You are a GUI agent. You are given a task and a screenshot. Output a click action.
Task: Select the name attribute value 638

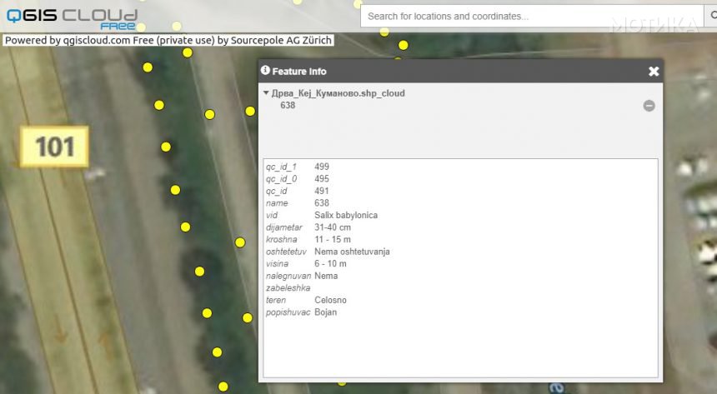(322, 203)
